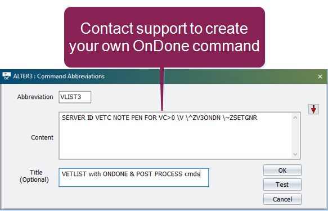The height and width of the screenshot is (211, 328).
Task: Click the ALTER3 window icon in title bar
Action: (7, 76)
